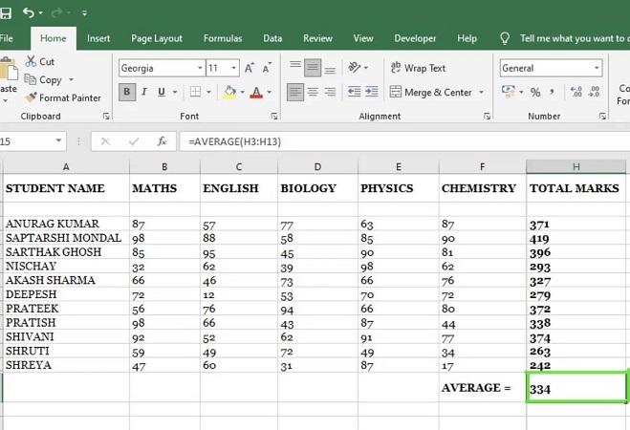Expand Fill Color palette arrow

(242, 92)
